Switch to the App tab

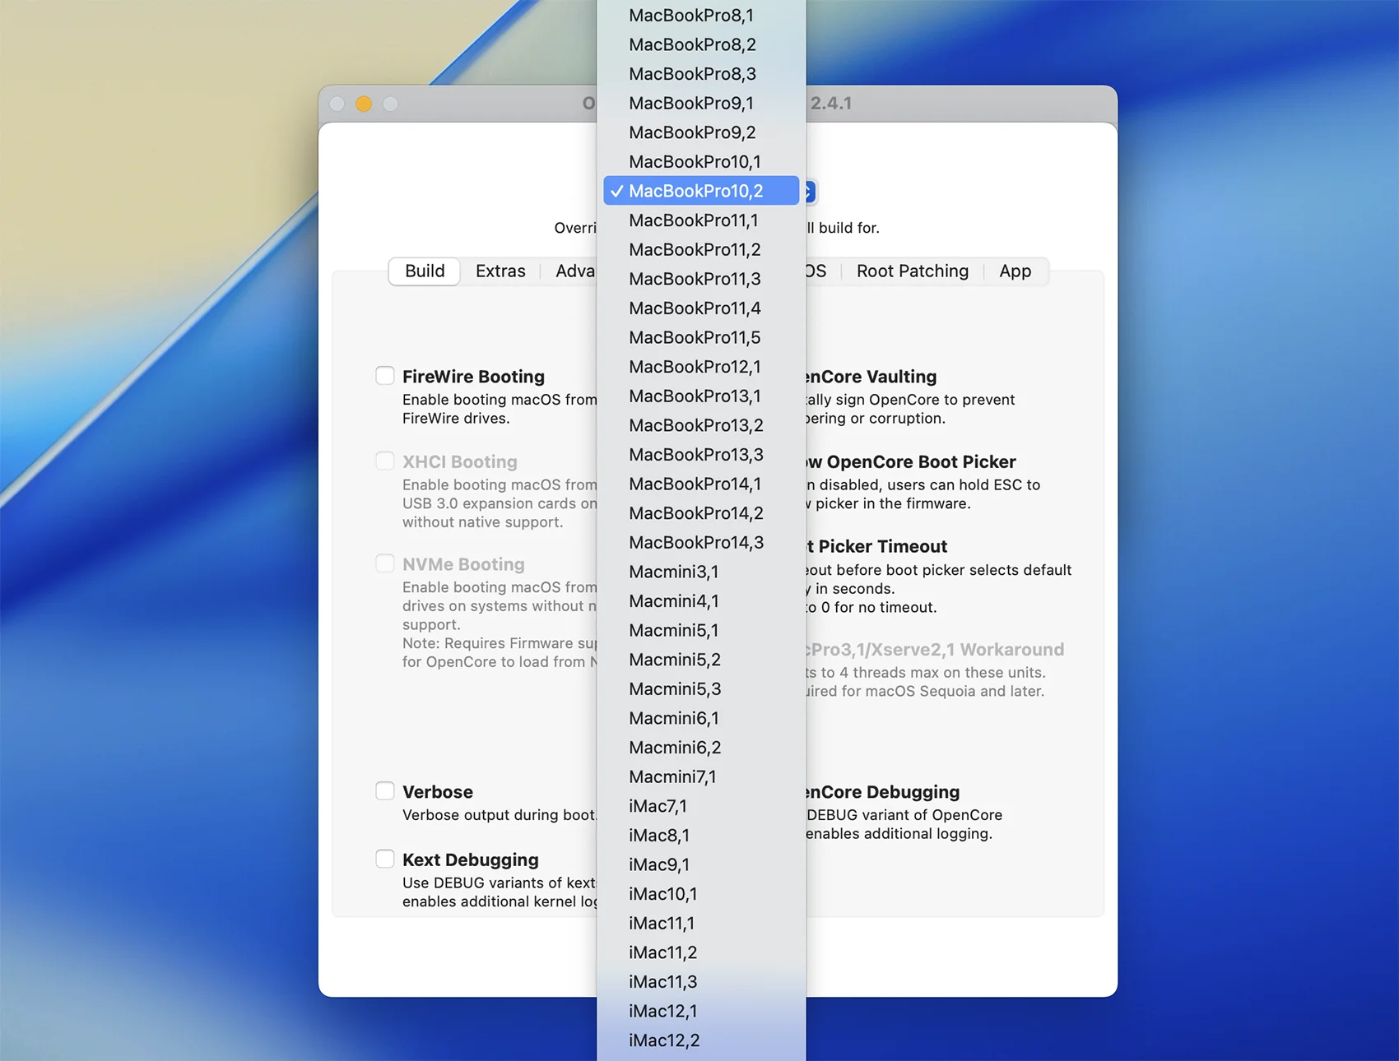1015,271
